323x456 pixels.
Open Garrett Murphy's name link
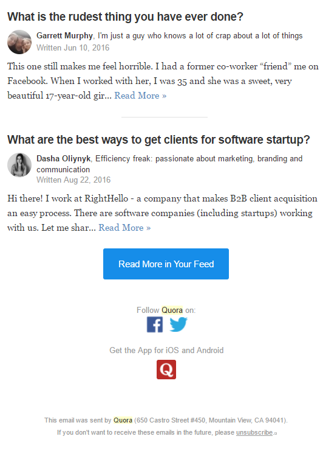tap(64, 35)
